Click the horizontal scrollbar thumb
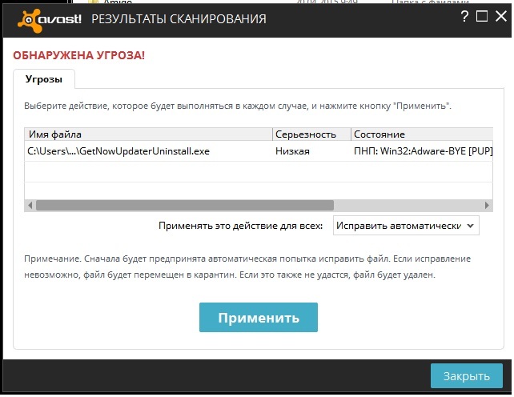Screen dimensions: 514x397 pos(185,206)
